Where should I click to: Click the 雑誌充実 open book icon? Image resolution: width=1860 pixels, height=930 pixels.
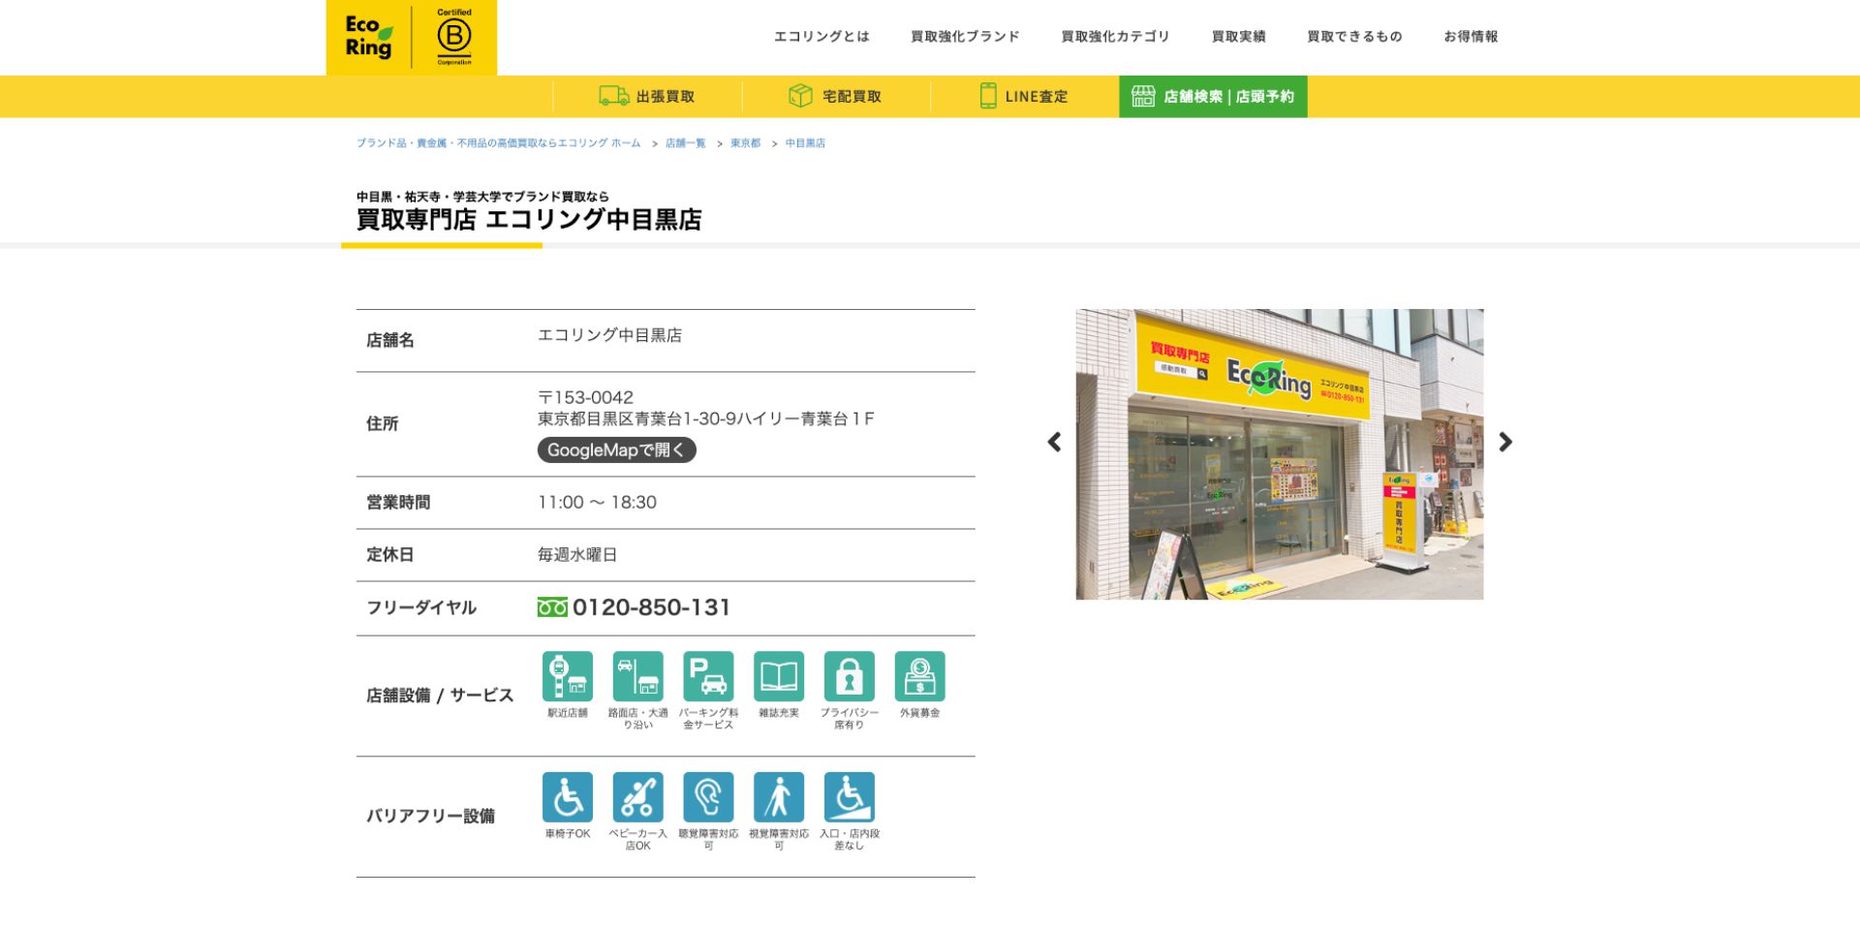[x=779, y=676]
